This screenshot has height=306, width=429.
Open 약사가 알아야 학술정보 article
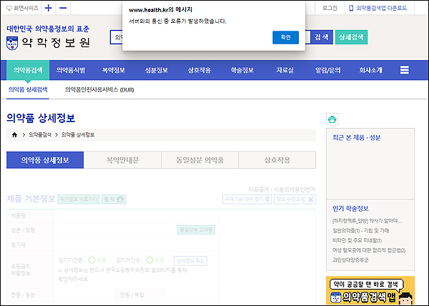pos(368,221)
